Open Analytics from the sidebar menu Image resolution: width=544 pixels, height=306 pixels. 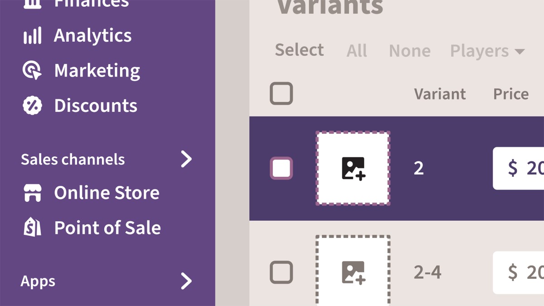(x=92, y=36)
